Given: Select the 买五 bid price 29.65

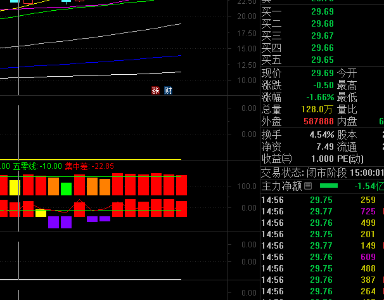Looking at the screenshot, I should pyautogui.click(x=323, y=60).
